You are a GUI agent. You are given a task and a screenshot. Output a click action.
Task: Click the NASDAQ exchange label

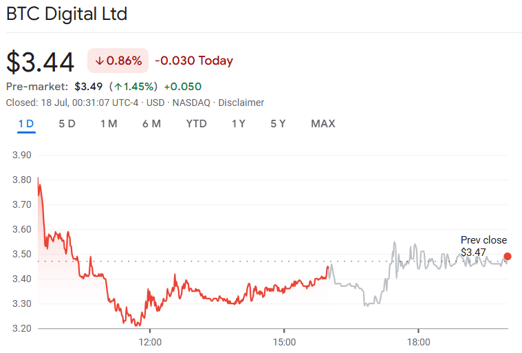tap(191, 103)
